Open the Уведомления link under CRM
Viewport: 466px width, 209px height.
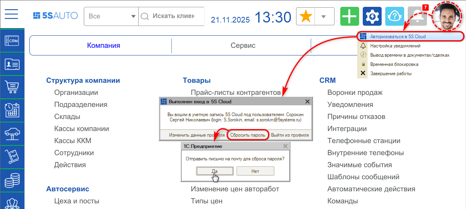350,104
